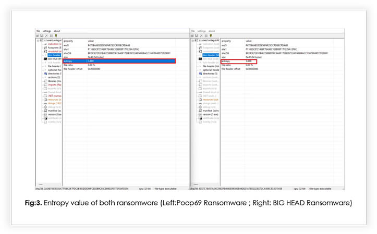377x234 pixels.
Task: Select sections node in left tree
Action: coord(54,77)
